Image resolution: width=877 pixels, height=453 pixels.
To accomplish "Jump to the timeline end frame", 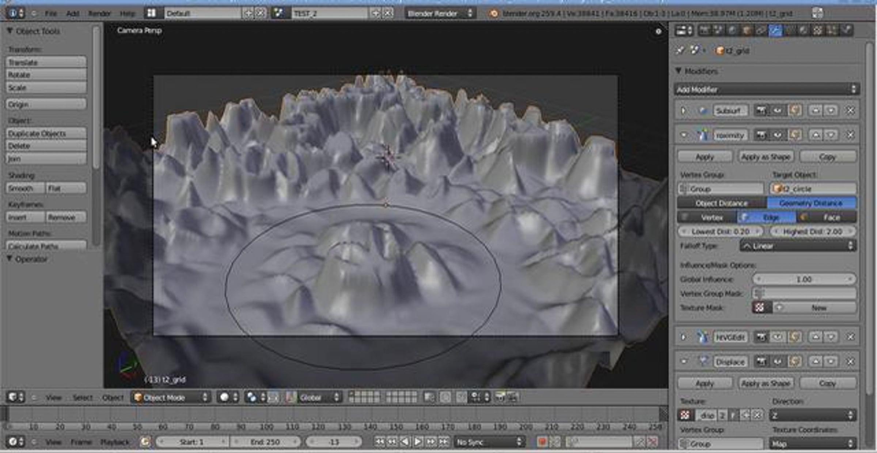I will click(444, 442).
